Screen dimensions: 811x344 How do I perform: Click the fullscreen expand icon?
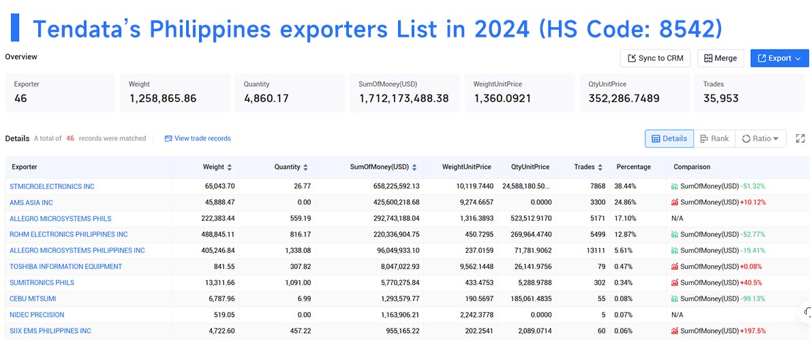click(x=800, y=138)
